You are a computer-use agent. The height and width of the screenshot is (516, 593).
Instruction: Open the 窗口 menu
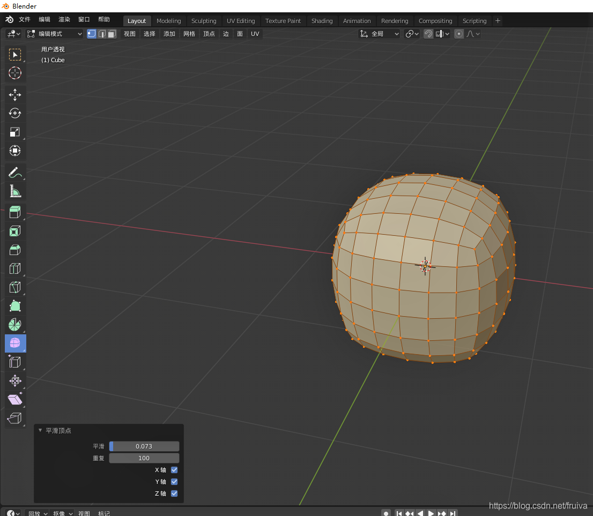[x=84, y=20]
